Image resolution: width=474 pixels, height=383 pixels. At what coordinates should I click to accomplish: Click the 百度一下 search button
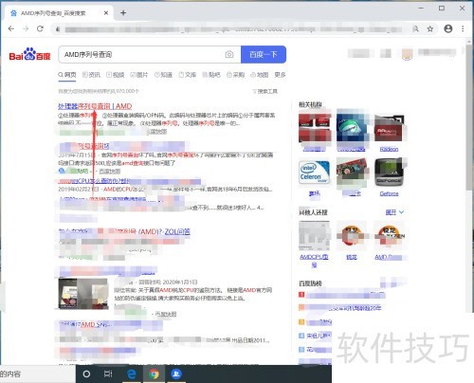pyautogui.click(x=264, y=54)
